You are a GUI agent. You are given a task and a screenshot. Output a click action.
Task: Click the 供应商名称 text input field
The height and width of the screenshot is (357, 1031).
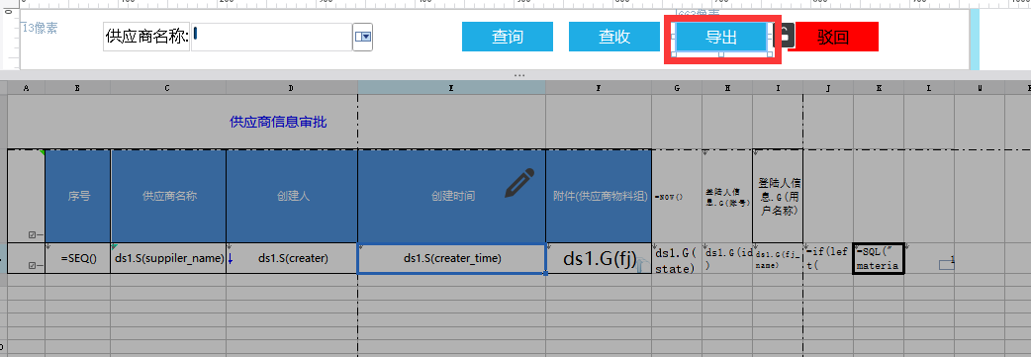tap(271, 37)
